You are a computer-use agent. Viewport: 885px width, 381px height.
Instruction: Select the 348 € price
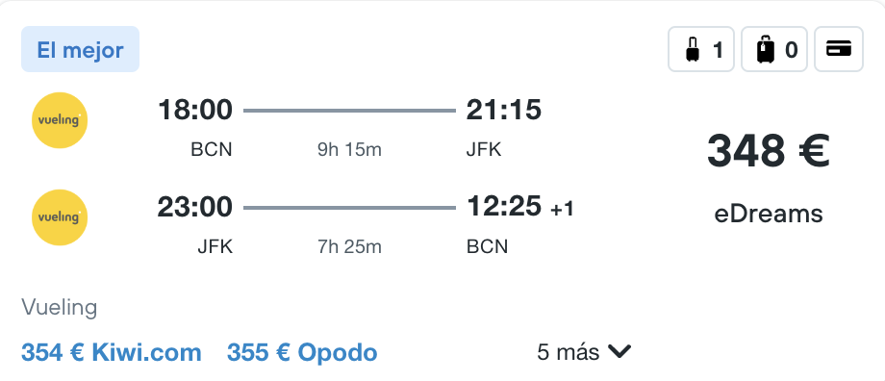click(769, 151)
